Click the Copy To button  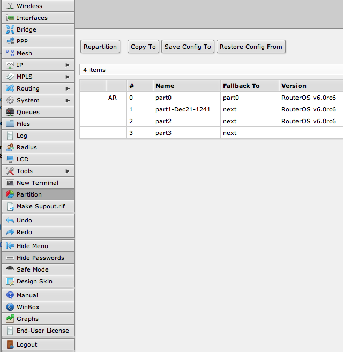(x=143, y=47)
